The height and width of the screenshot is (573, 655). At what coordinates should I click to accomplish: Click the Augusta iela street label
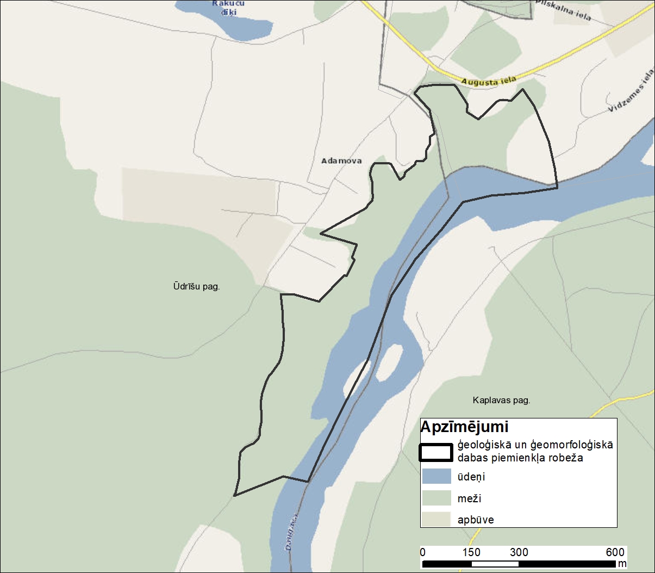[489, 82]
